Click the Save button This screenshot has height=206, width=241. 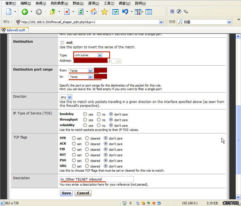pos(66,193)
